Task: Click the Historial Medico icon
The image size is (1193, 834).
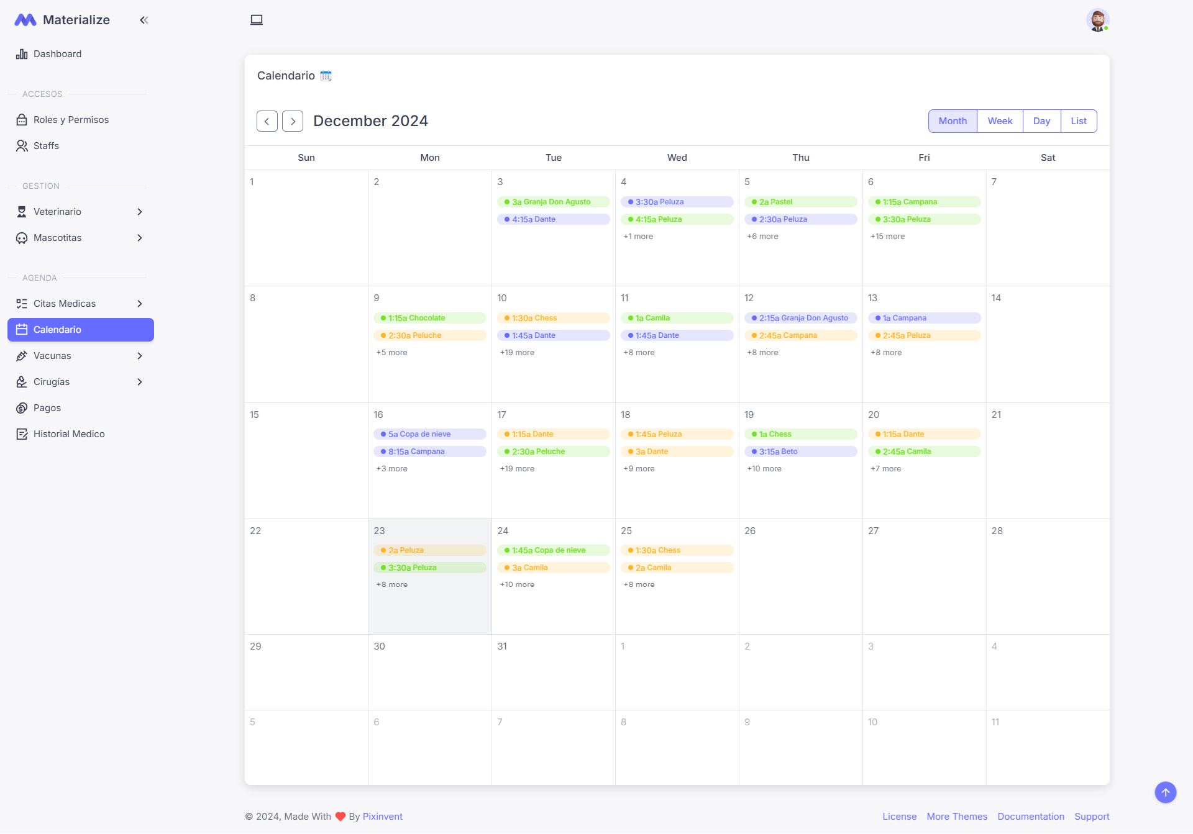Action: tap(22, 433)
